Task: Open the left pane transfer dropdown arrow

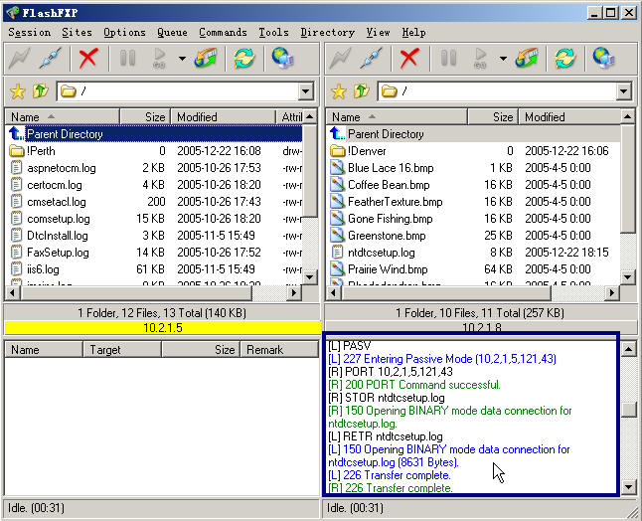Action: coord(182,59)
